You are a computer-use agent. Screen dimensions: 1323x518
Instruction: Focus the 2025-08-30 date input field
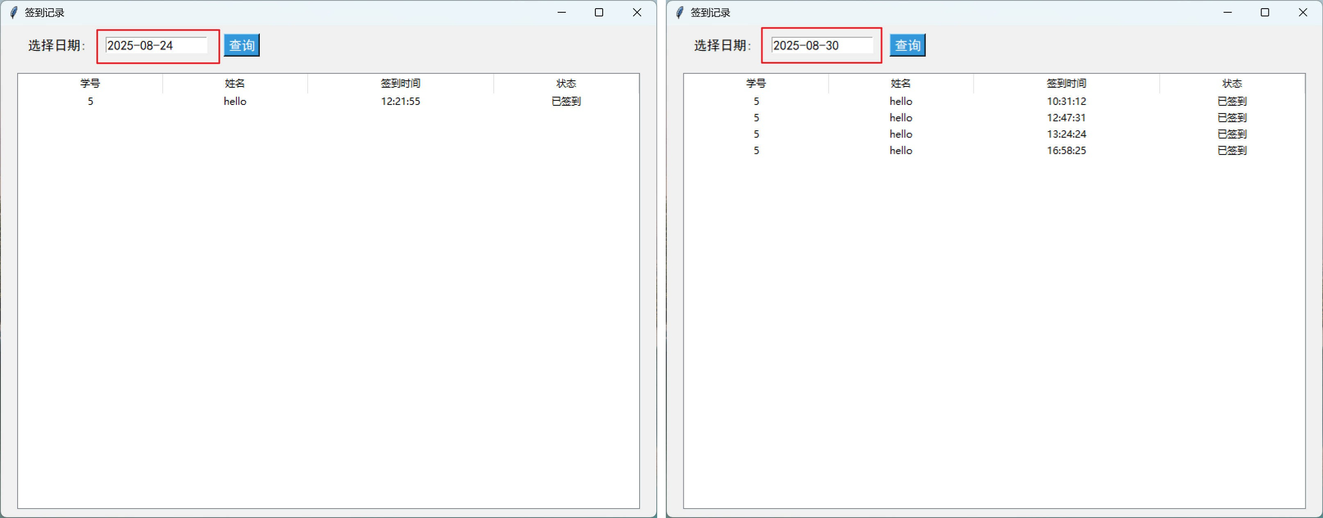(x=822, y=45)
